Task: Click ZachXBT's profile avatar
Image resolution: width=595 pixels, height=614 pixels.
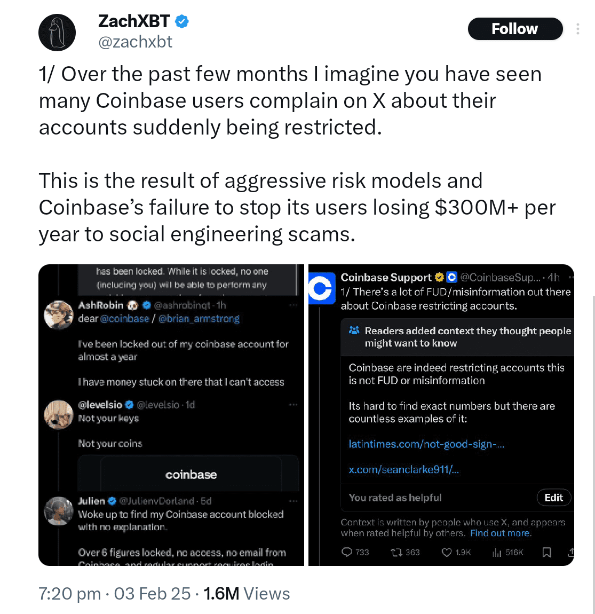Action: click(57, 32)
